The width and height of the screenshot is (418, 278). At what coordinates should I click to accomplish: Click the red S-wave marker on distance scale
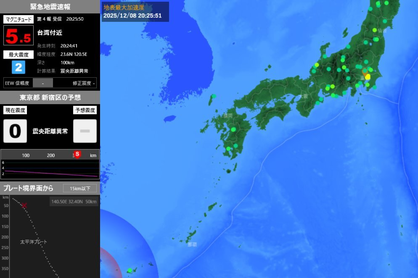pos(77,155)
